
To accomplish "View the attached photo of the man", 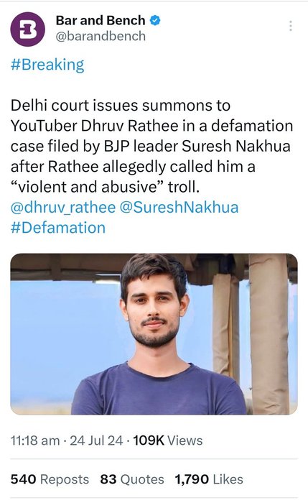I will click(154, 334).
